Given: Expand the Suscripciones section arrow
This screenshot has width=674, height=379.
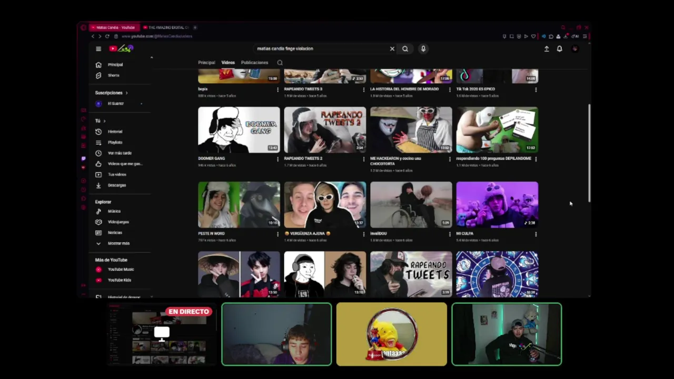Looking at the screenshot, I should pyautogui.click(x=126, y=93).
